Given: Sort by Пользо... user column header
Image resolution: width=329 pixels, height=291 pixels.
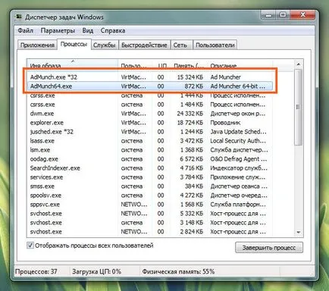Looking at the screenshot, I should 135,65.
